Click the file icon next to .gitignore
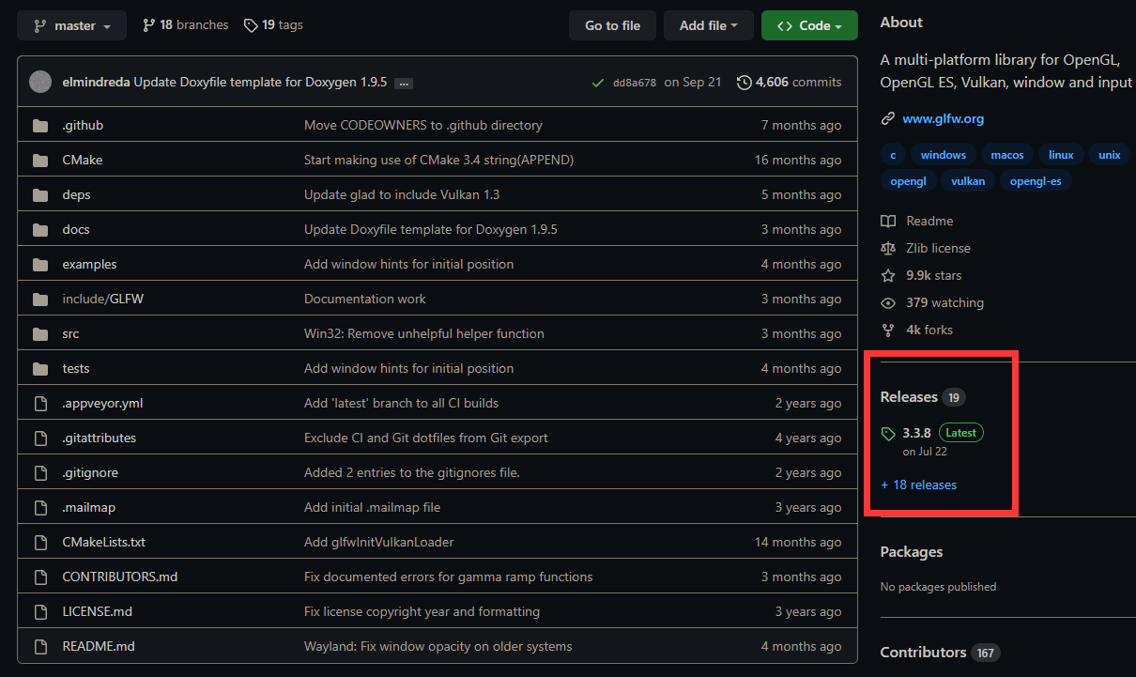The image size is (1136, 677). [40, 472]
